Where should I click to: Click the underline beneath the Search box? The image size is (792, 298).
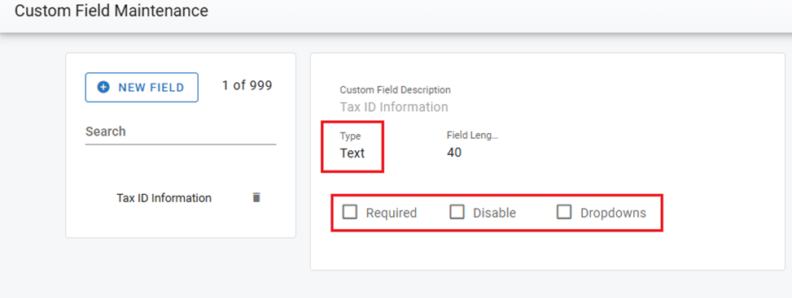[x=181, y=145]
